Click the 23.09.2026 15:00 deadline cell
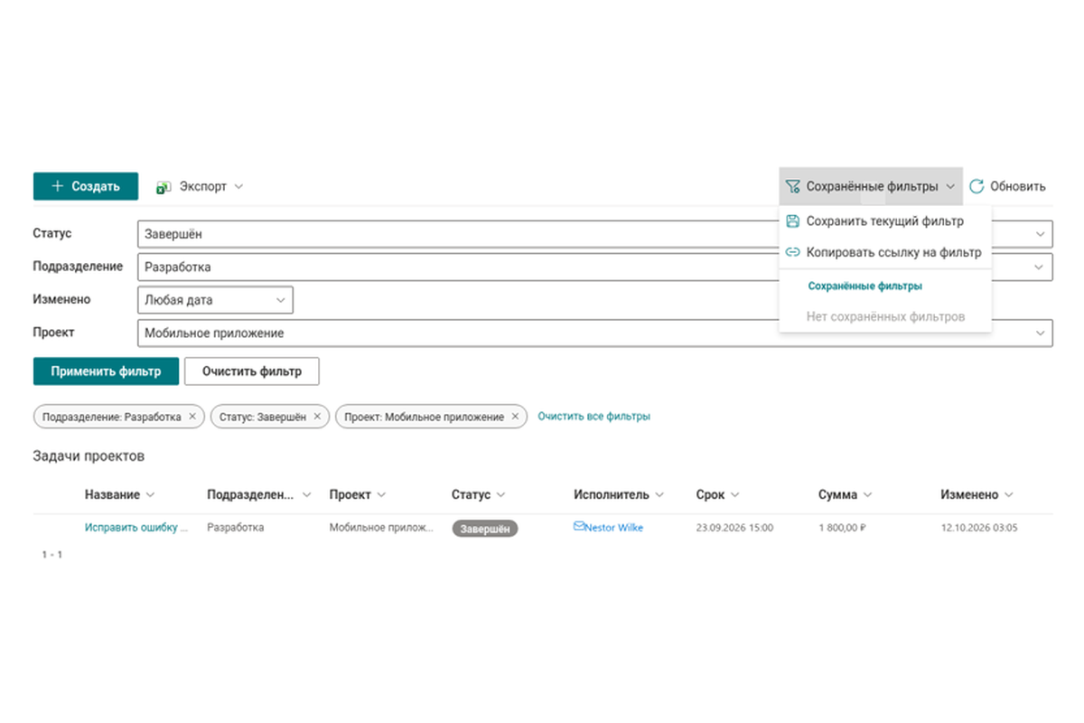Viewport: 1084px width, 723px height. (734, 528)
